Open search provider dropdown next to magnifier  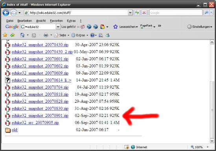click(x=211, y=13)
